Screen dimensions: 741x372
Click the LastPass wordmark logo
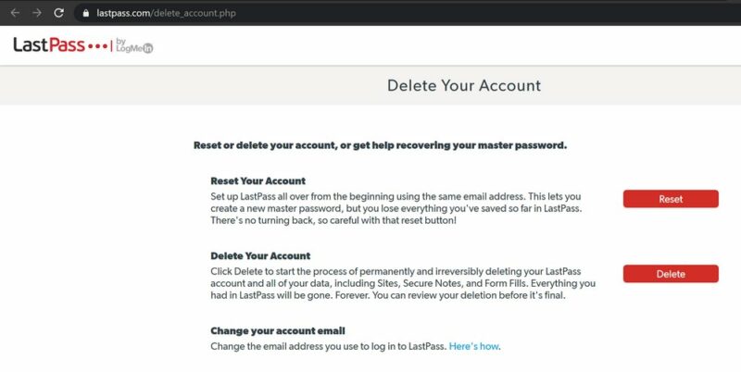(x=47, y=45)
